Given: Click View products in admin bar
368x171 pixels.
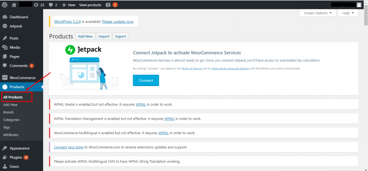Looking at the screenshot, I should [90, 5].
